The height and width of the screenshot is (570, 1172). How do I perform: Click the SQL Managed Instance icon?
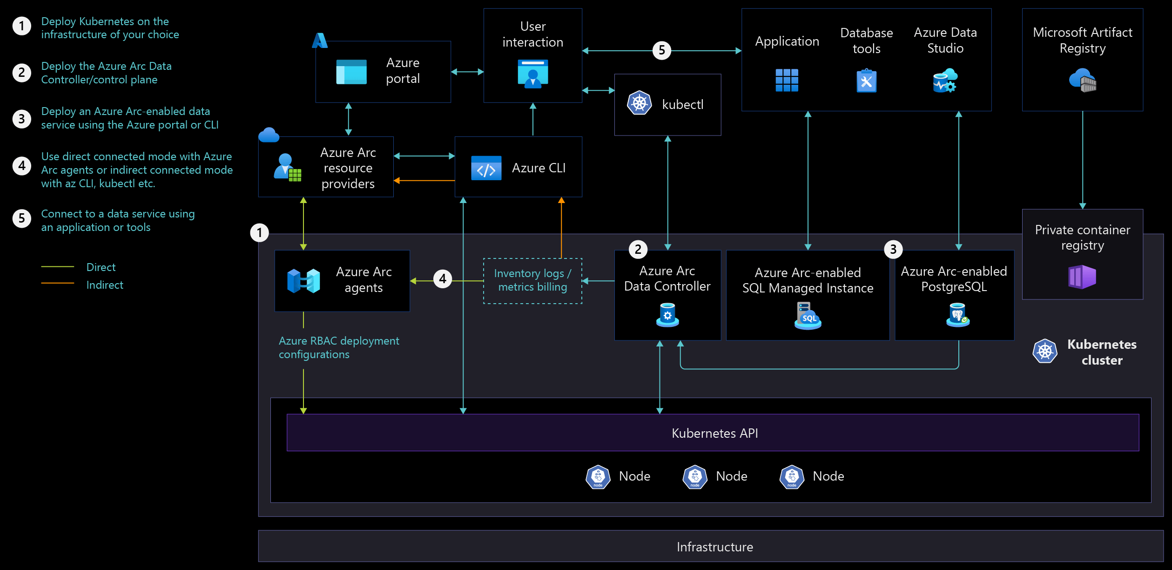[x=808, y=316]
